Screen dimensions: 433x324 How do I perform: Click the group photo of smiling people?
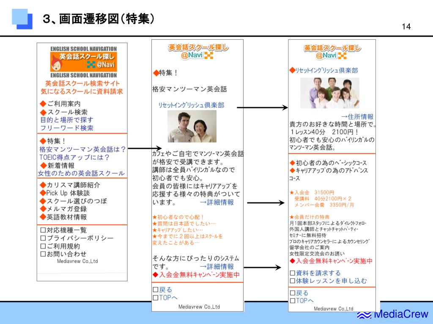point(330,93)
